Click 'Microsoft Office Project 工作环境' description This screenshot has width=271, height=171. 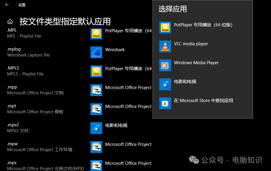[x=40, y=149]
